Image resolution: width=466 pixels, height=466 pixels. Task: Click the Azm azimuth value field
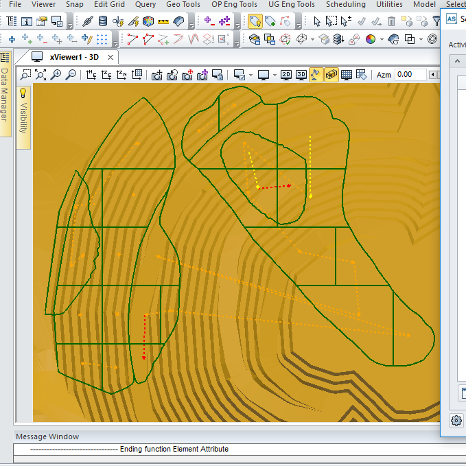[410, 74]
